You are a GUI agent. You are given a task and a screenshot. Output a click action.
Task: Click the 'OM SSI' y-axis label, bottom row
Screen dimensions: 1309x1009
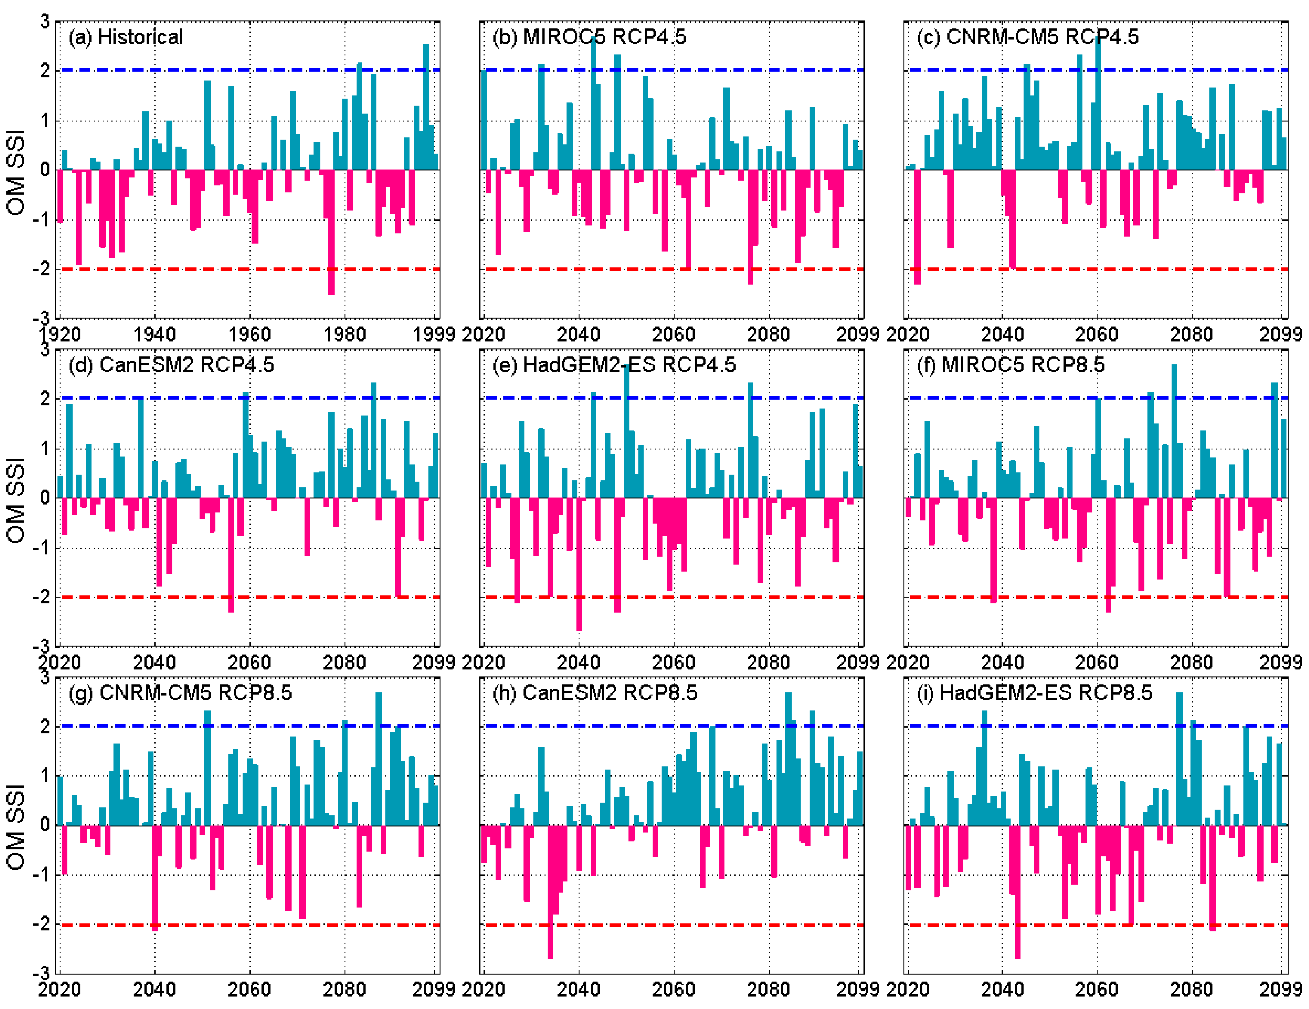pyautogui.click(x=16, y=827)
